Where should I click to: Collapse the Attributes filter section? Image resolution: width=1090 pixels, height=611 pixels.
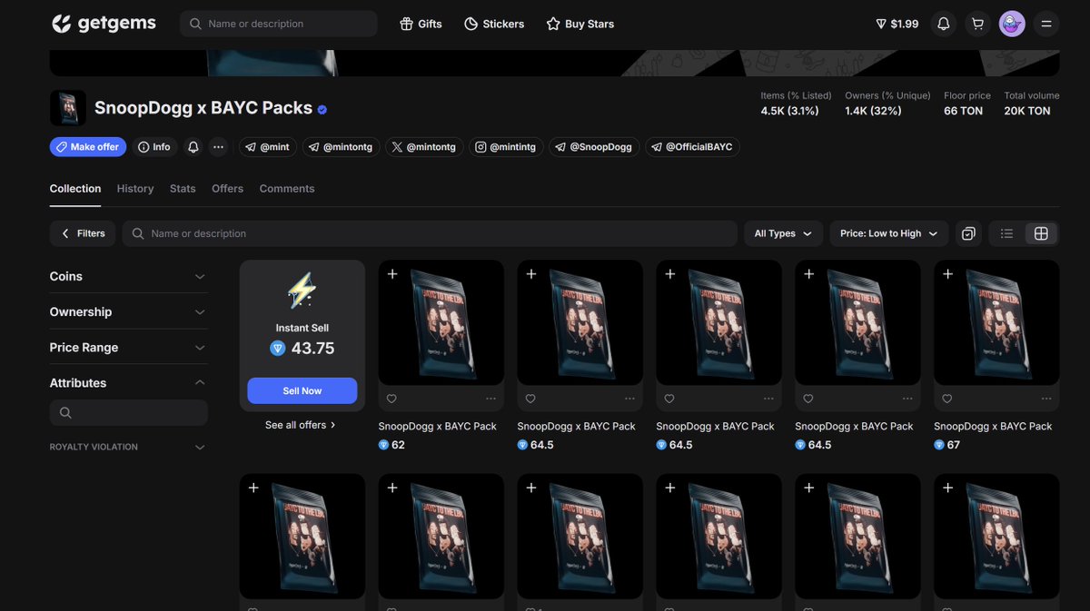click(x=128, y=383)
